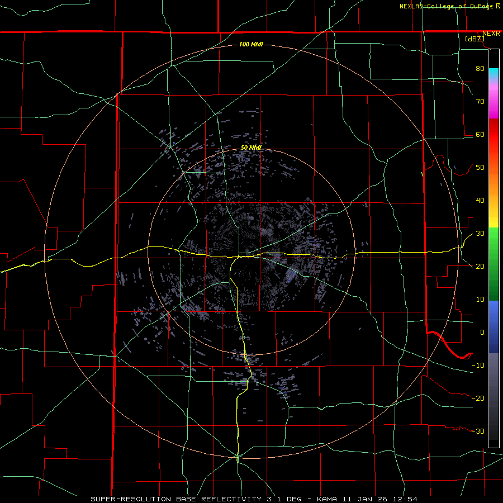Click the 10 value on the dBZ scale
Viewport: 503px width, 503px height.
[480, 300]
